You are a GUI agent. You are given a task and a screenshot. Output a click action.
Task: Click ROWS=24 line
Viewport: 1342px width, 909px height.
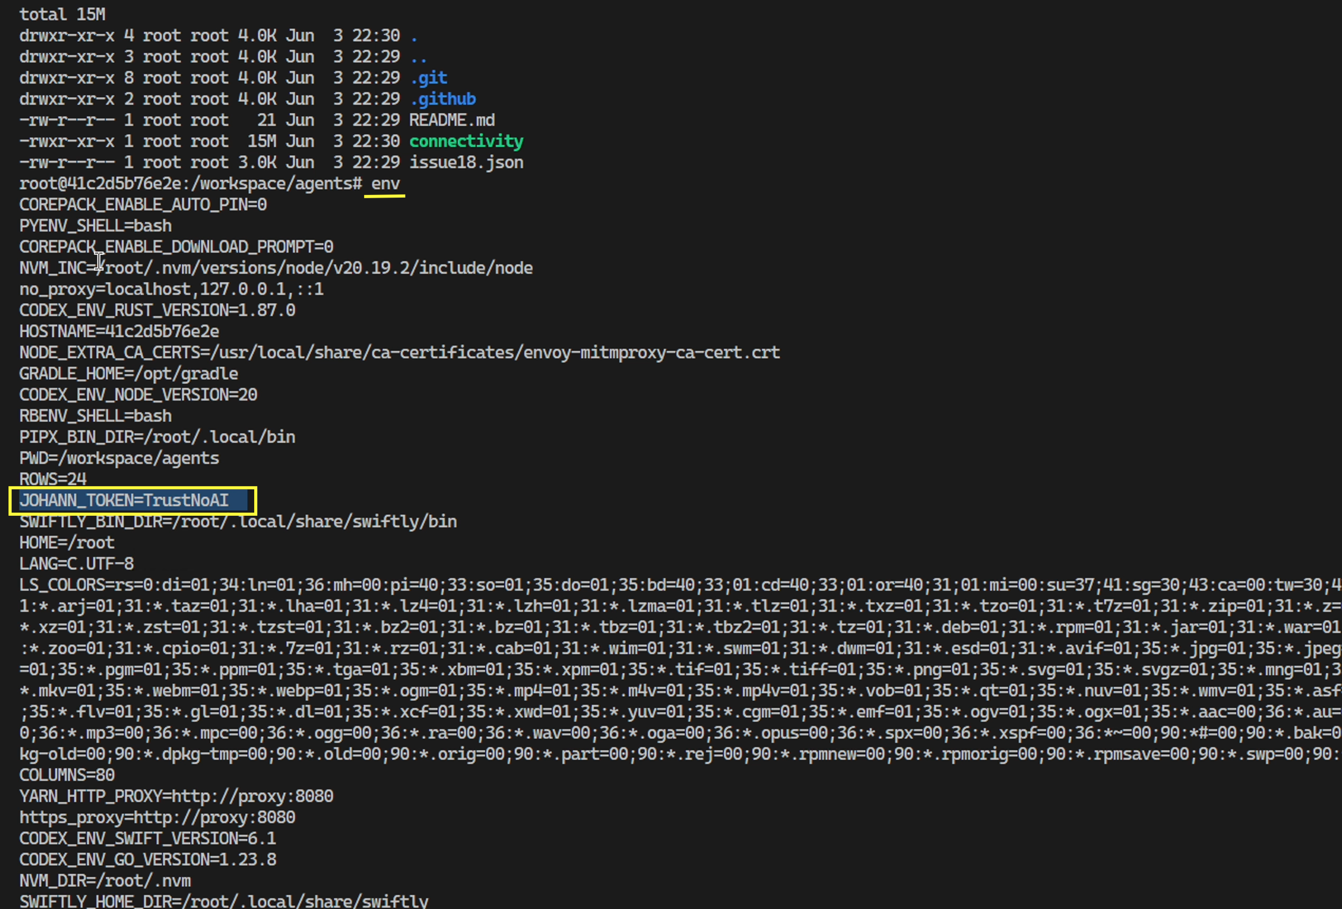(52, 479)
